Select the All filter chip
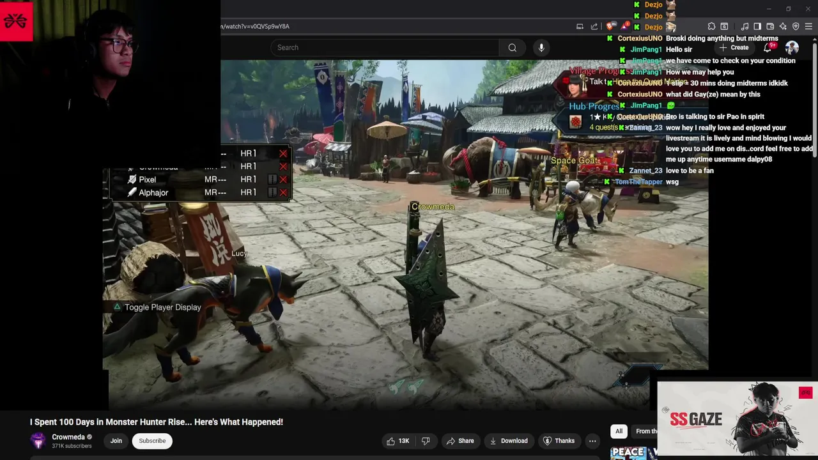The height and width of the screenshot is (460, 818). (x=619, y=431)
